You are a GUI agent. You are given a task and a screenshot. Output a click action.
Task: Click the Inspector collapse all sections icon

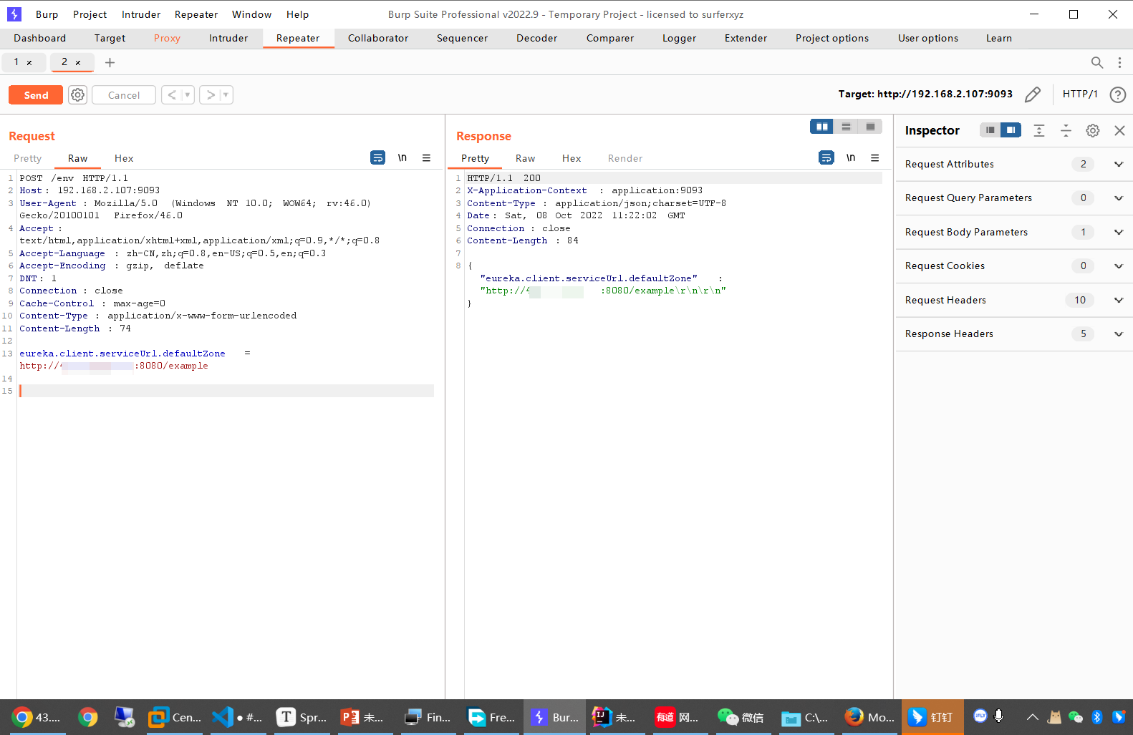click(x=1066, y=130)
